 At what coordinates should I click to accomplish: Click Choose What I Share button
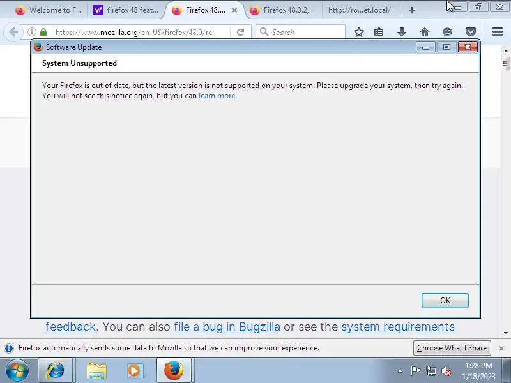point(452,348)
